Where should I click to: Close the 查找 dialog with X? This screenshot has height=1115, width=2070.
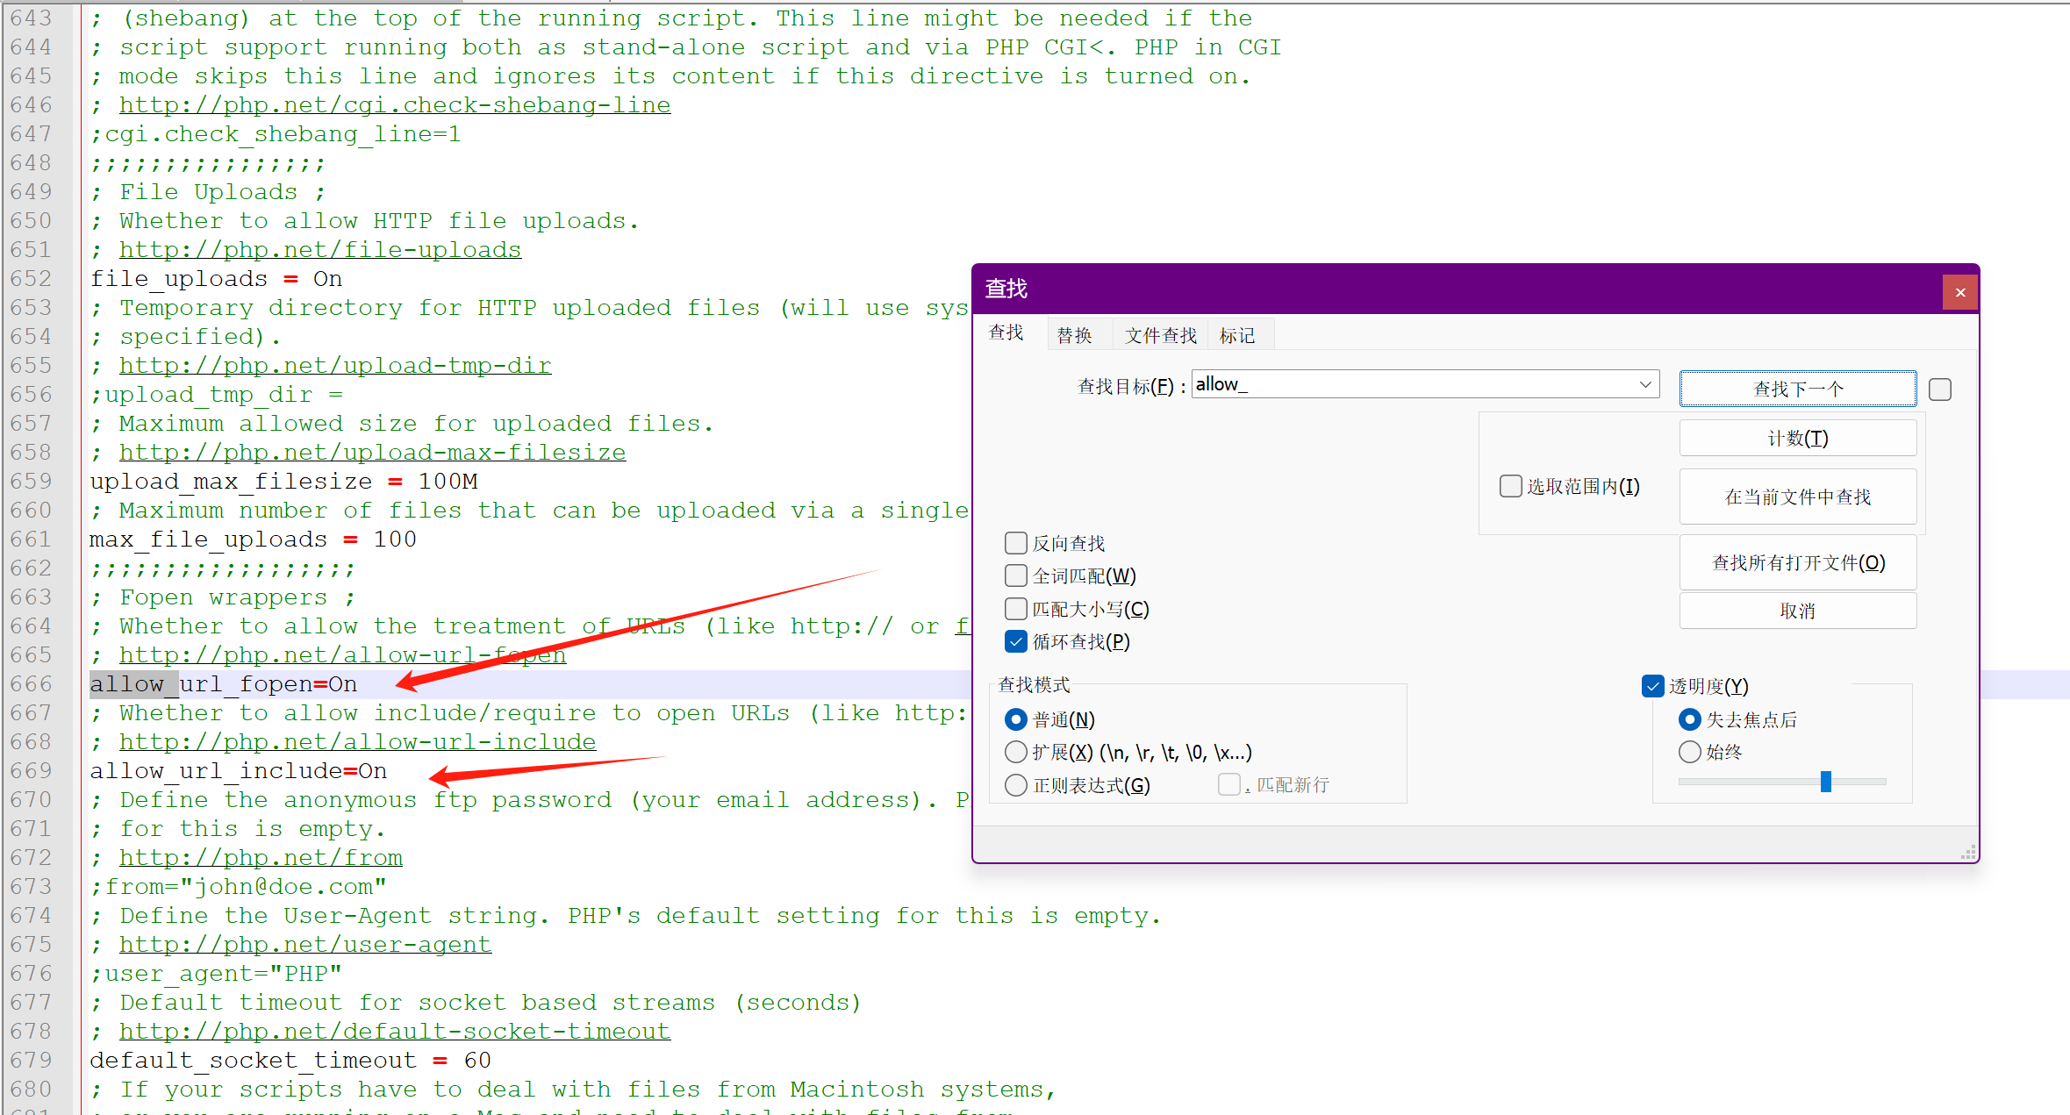point(1959,292)
